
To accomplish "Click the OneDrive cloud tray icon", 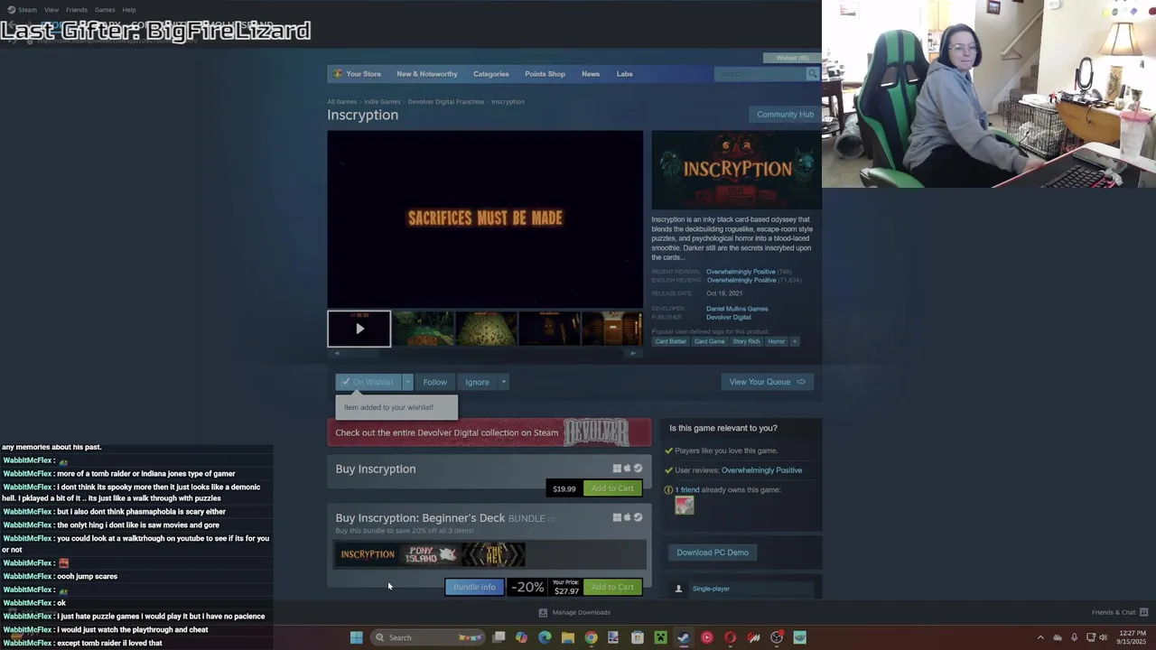I will (1058, 637).
